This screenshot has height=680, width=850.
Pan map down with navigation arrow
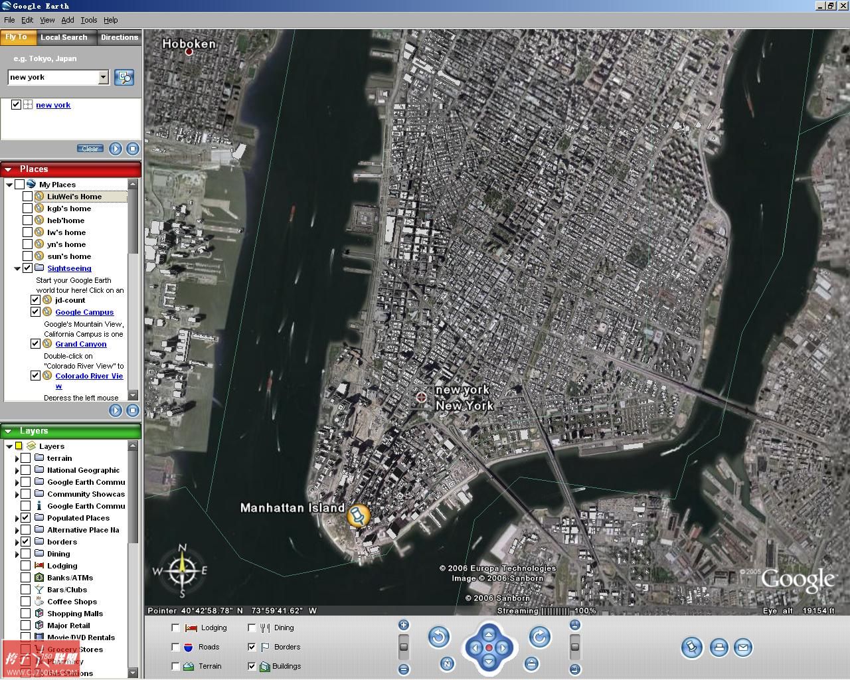[x=489, y=661]
